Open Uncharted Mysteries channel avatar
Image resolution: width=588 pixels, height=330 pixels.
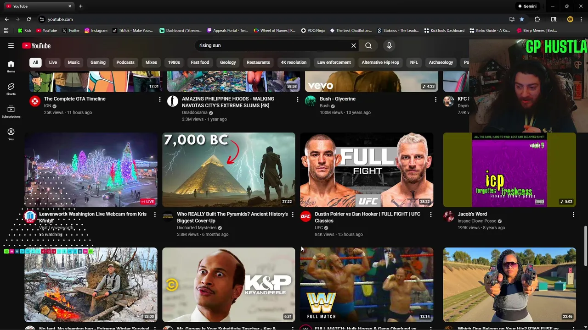coord(168,216)
